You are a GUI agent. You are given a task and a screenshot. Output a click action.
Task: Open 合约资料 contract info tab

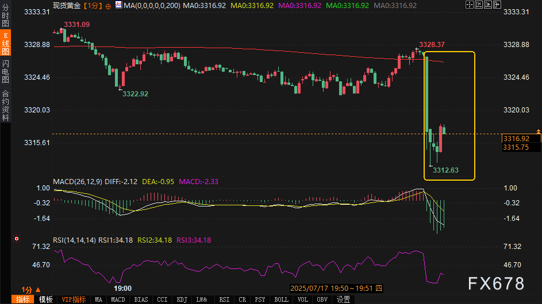click(5, 105)
